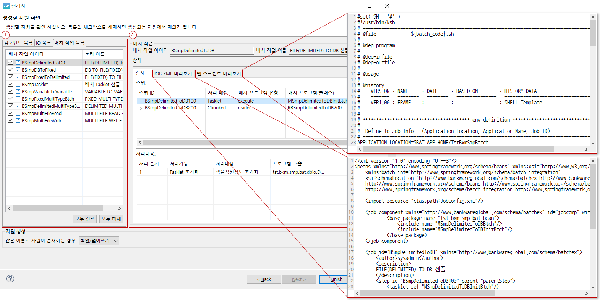
Task: Open the JOB XML 미리보기 tab
Action: 173,74
